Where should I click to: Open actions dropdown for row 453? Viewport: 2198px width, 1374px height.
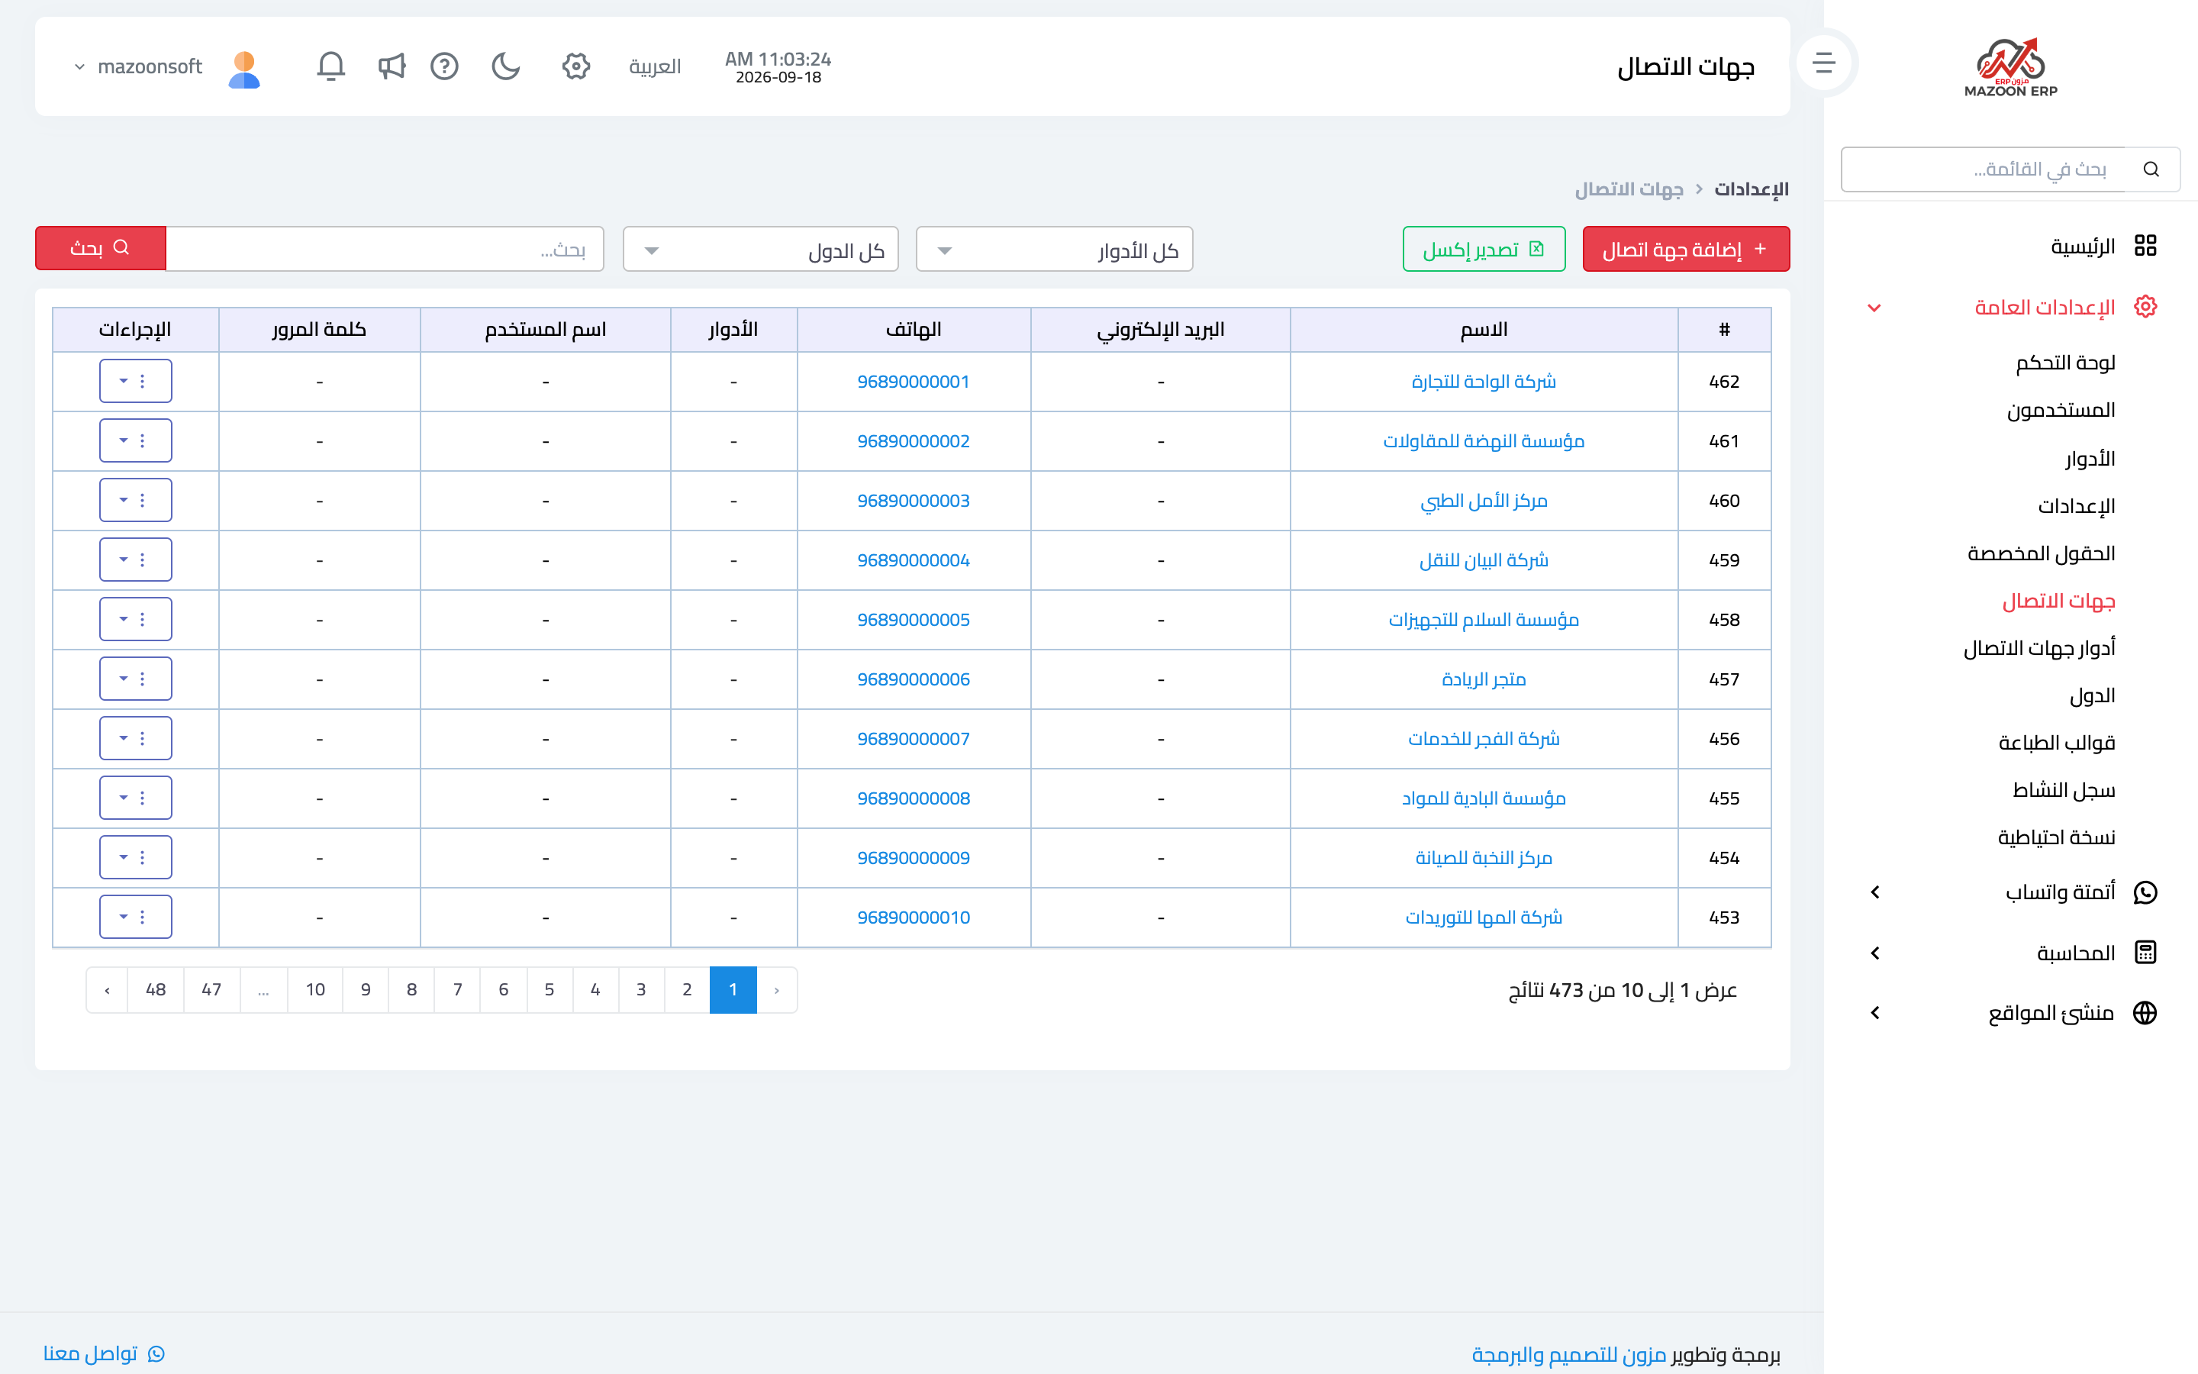135,917
